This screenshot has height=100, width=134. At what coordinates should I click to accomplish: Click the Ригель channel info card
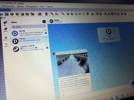click(x=109, y=35)
